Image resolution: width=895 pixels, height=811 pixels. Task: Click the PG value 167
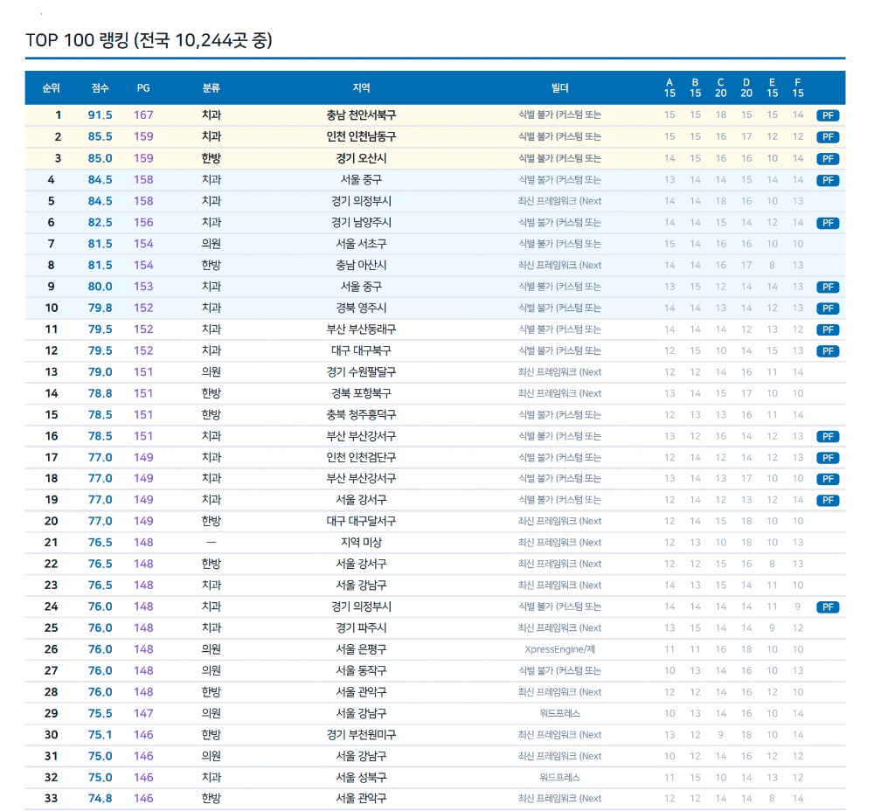click(x=143, y=114)
